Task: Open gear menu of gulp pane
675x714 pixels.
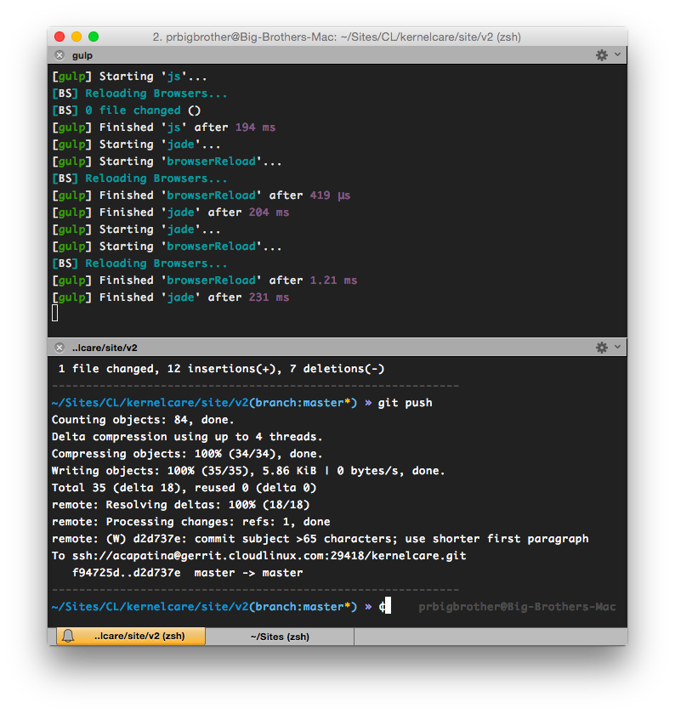Action: tap(602, 55)
